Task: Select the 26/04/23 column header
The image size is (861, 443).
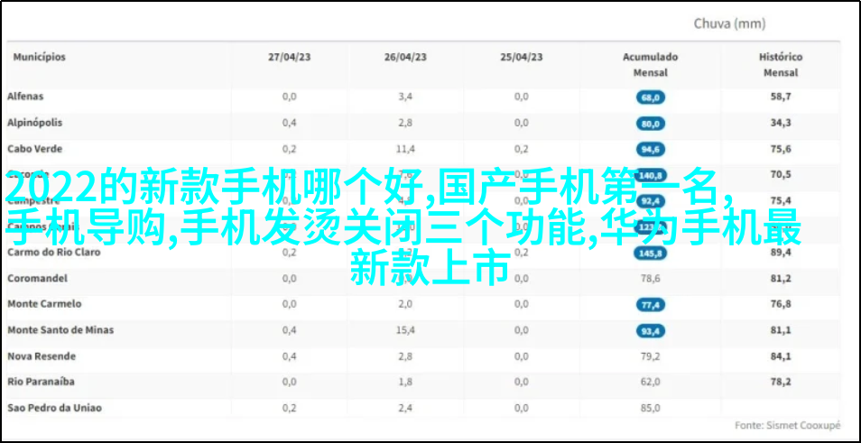Action: tap(405, 57)
